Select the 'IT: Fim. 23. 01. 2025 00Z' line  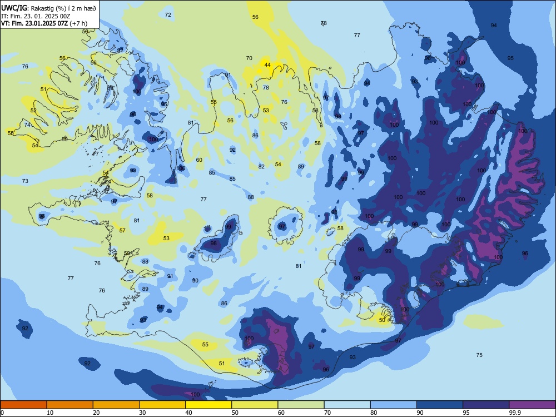36,16
